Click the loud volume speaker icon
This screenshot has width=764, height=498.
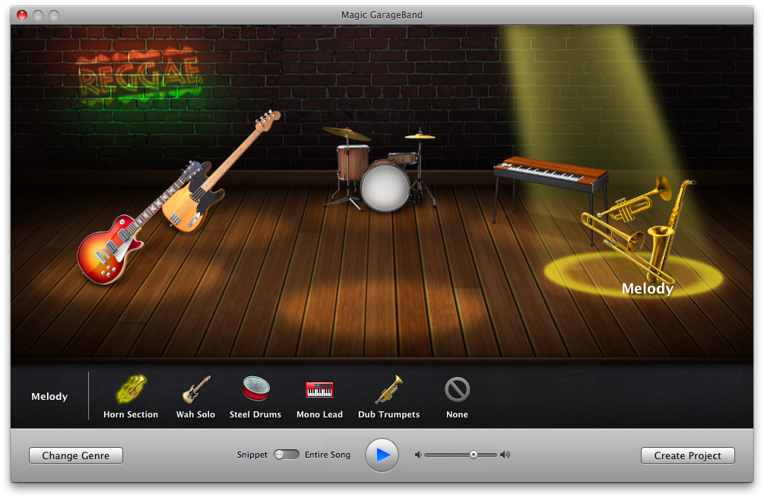click(506, 455)
